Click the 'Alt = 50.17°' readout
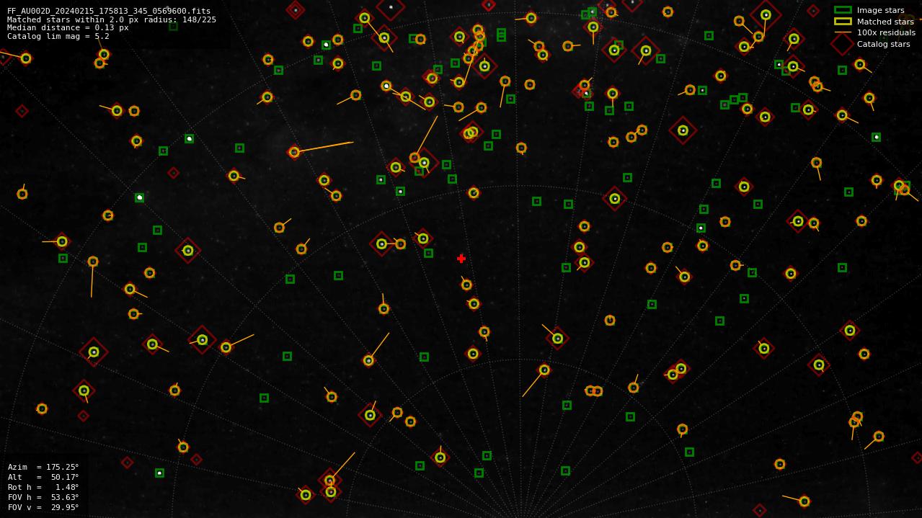This screenshot has height=518, width=922. click(x=43, y=477)
